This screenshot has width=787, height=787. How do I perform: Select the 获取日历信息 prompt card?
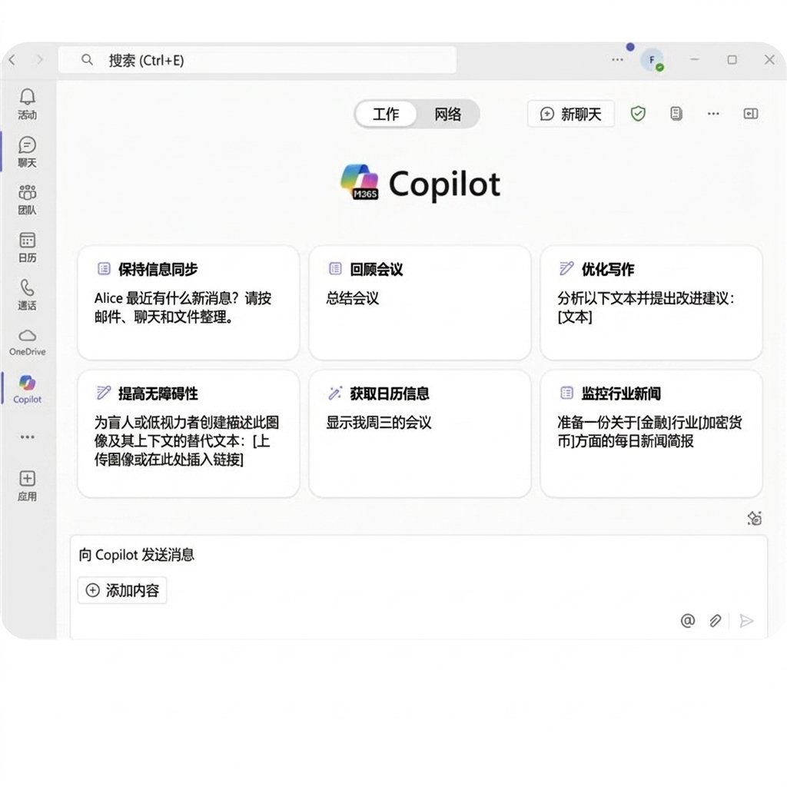point(420,433)
